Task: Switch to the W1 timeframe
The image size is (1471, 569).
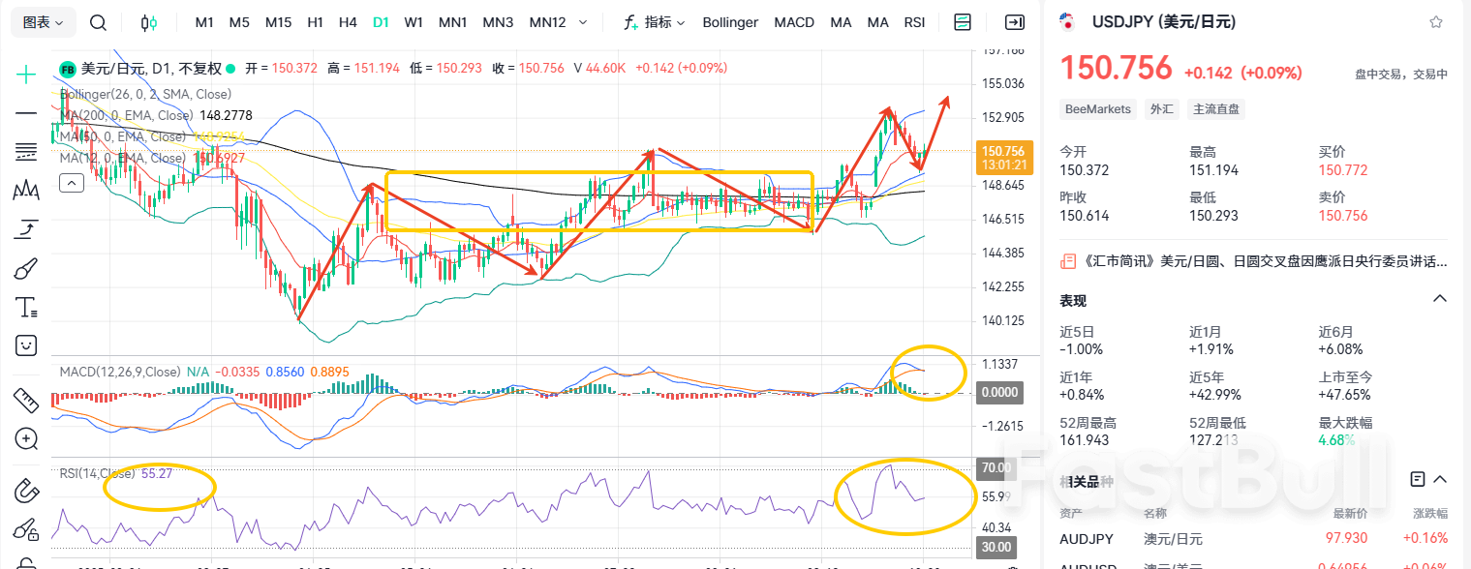Action: tap(414, 22)
